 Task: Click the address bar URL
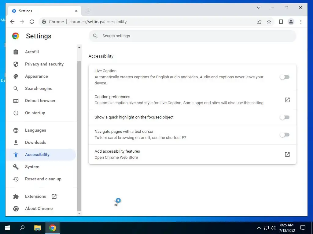coord(98,22)
